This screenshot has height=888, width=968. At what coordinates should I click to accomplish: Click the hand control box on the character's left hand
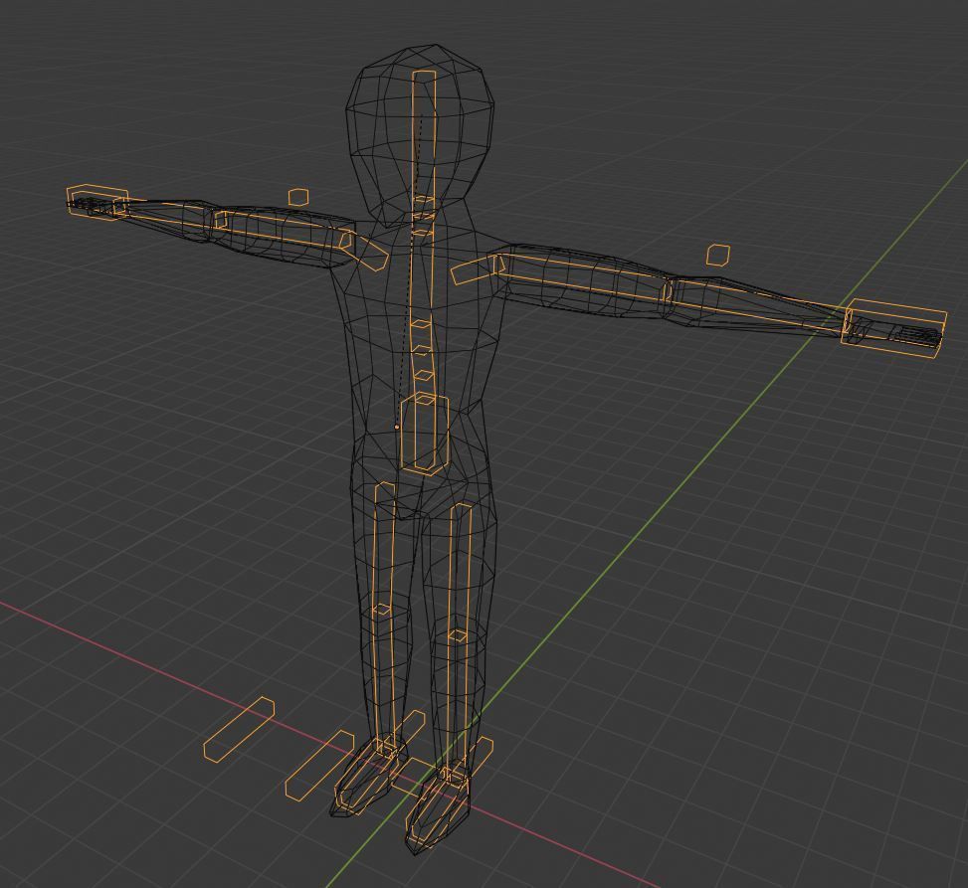pyautogui.click(x=893, y=326)
